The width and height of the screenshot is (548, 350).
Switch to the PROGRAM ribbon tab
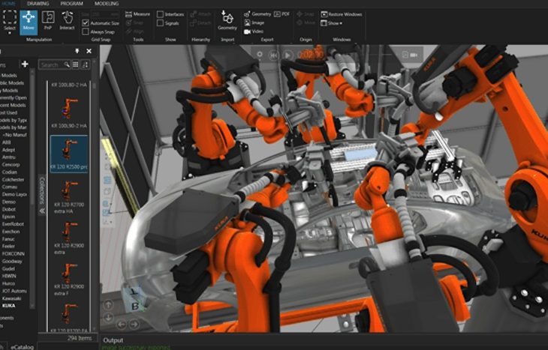click(71, 4)
